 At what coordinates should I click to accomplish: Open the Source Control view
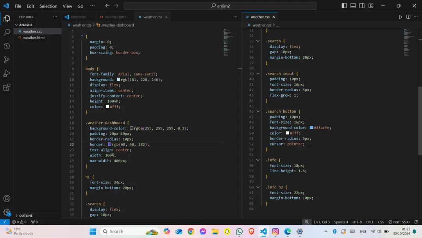(7, 60)
